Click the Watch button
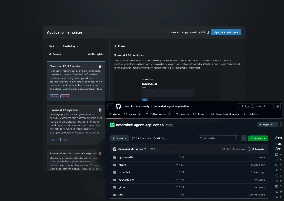The height and width of the screenshot is (201, 284). coord(266,125)
